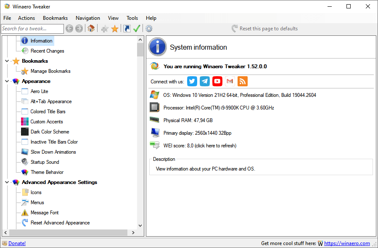Click the Message Font warning icon
Viewport: 378px width, 248px height.
point(25,213)
